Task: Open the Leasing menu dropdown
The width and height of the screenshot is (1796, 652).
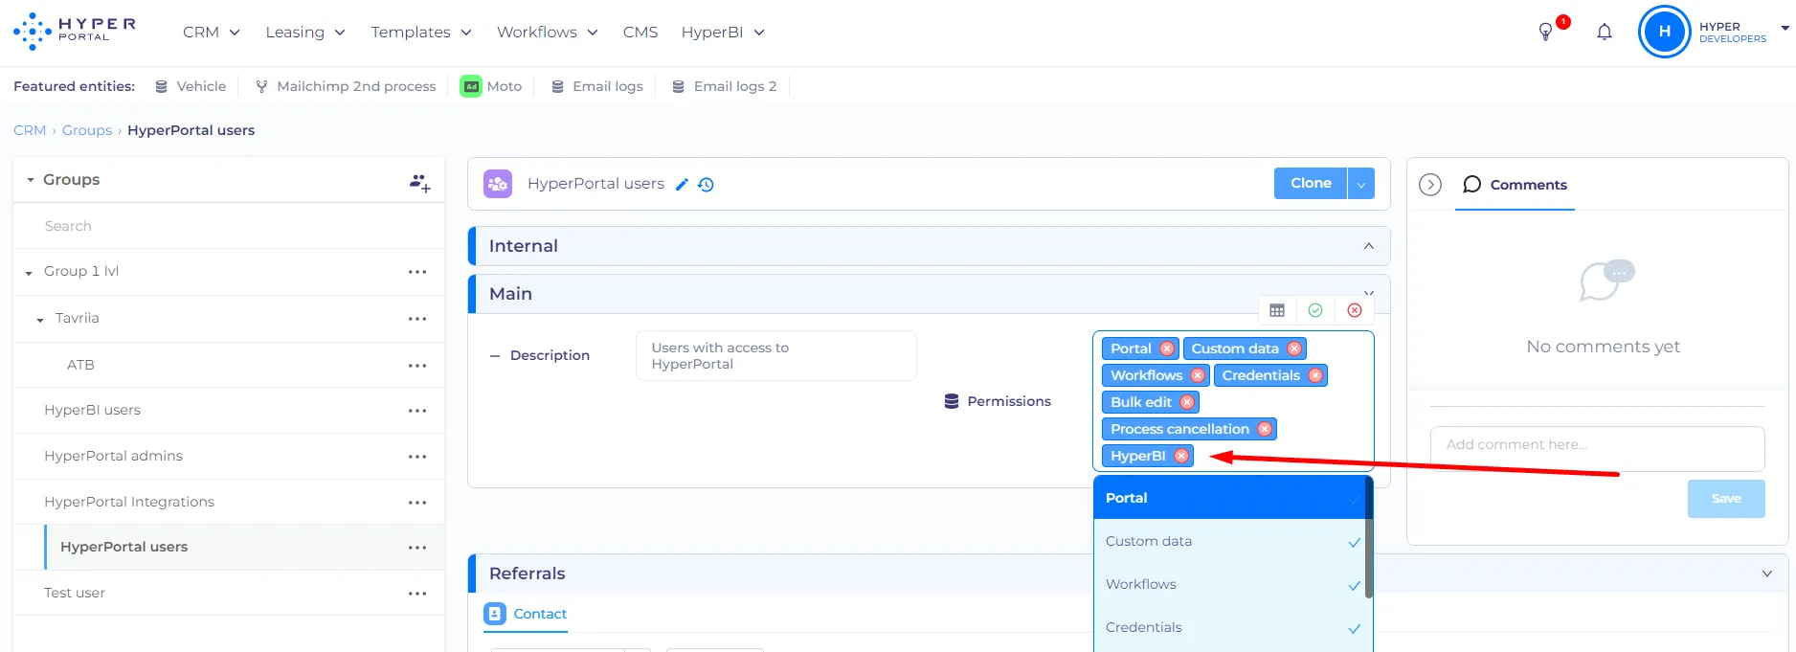Action: (x=305, y=33)
